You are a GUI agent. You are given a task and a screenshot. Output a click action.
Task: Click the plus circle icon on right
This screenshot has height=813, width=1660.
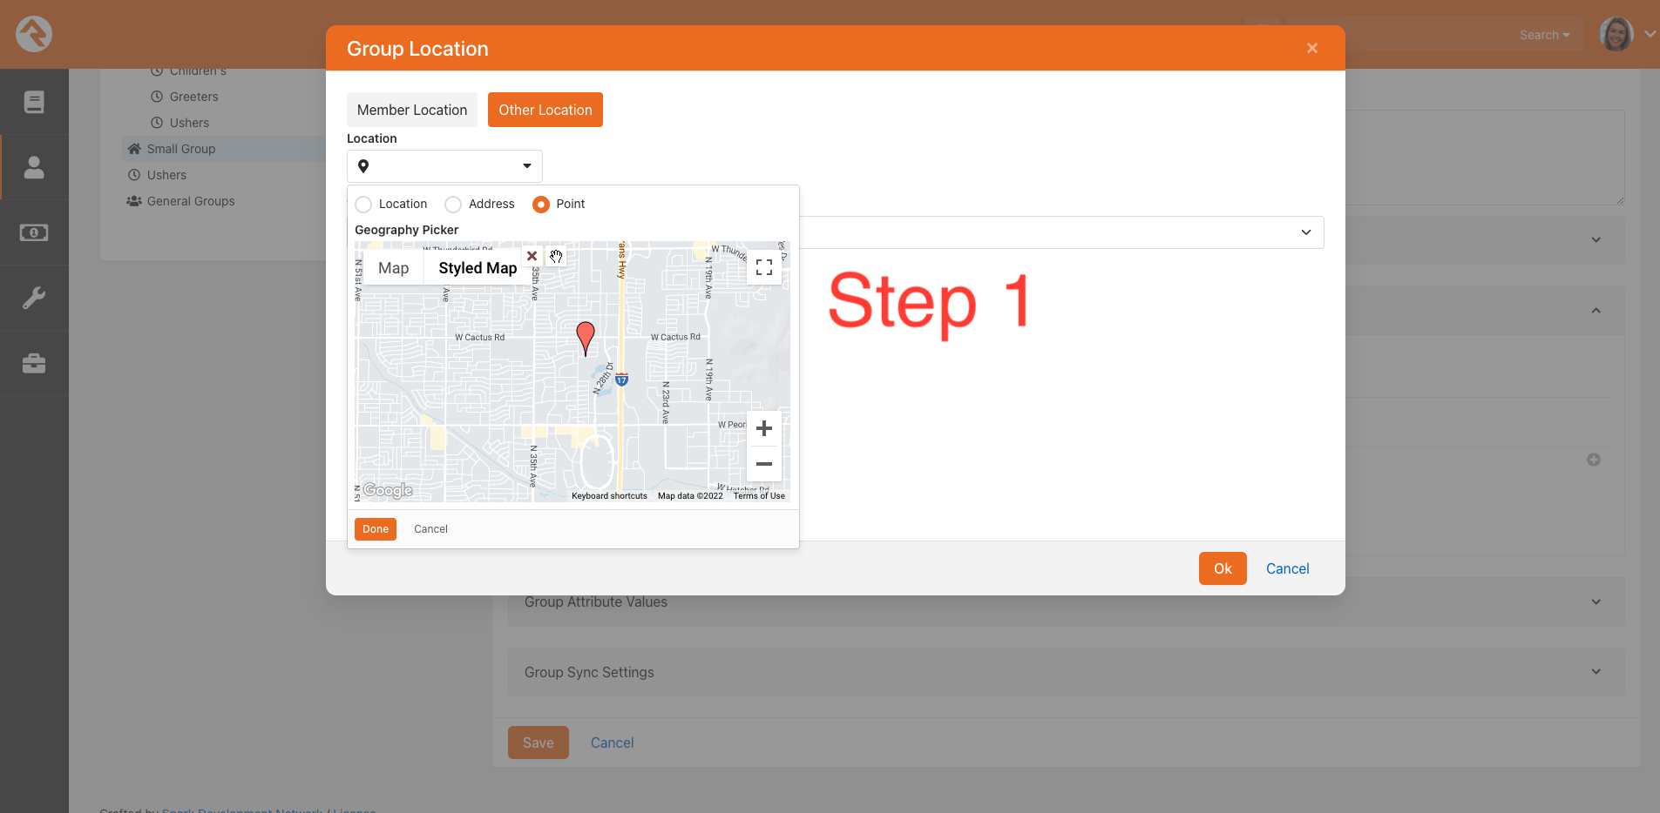pos(1594,460)
